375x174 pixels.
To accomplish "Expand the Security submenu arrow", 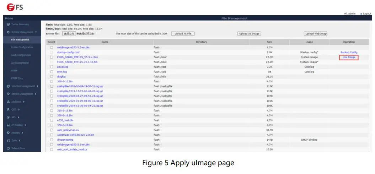I will coord(22,133).
